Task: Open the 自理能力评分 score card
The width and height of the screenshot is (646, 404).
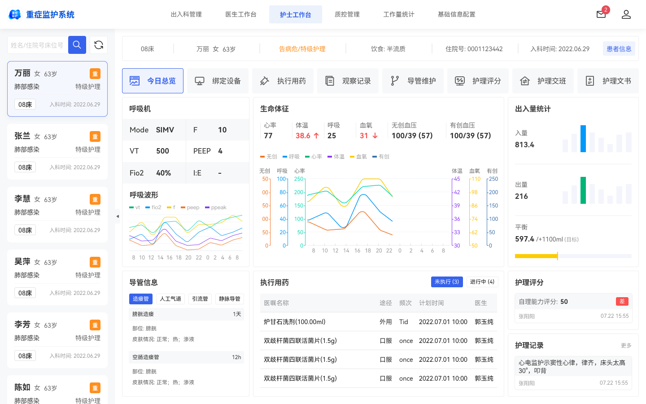Action: pos(573,308)
